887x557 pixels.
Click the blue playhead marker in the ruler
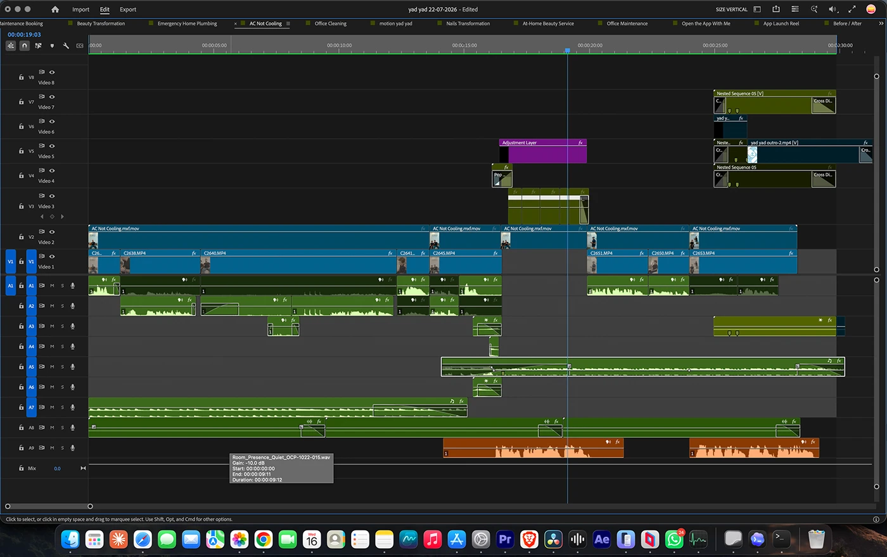pyautogui.click(x=567, y=51)
